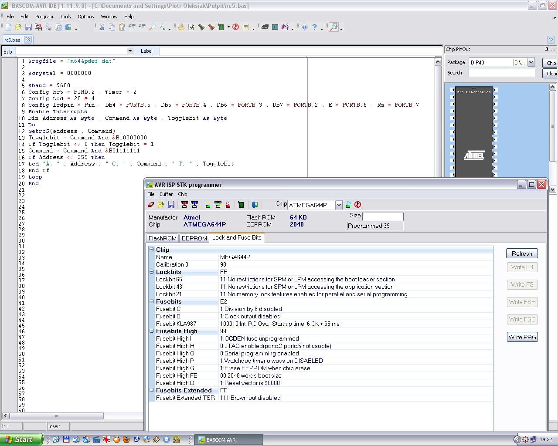Image resolution: width=558 pixels, height=446 pixels.
Task: Click the printer icon in main toolbar
Action: [x=48, y=27]
